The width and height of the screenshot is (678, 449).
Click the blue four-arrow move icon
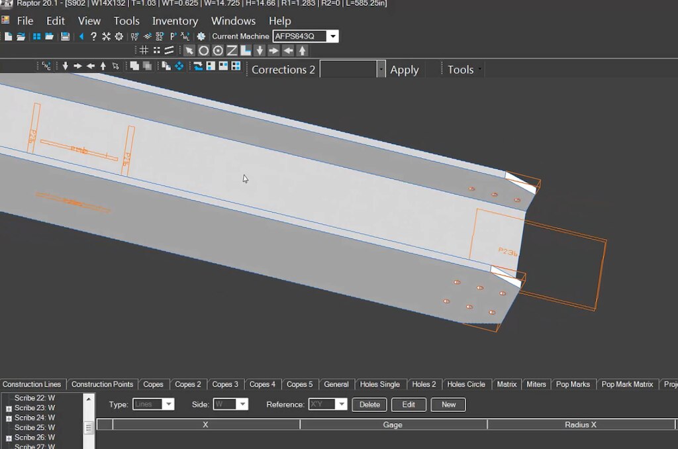[179, 66]
